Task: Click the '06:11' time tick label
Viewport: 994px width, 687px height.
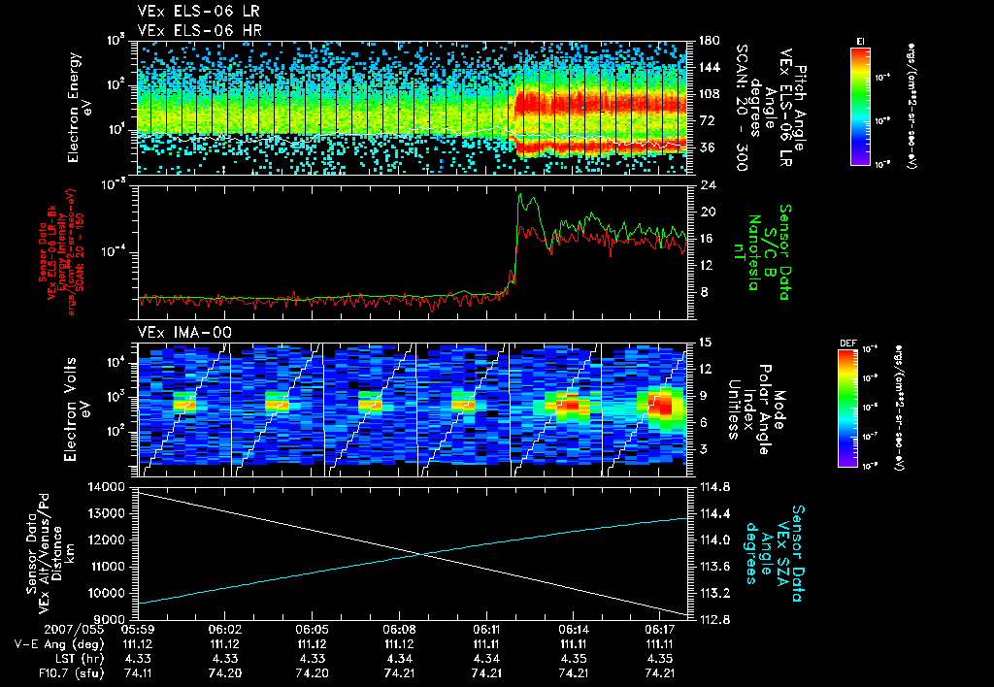Action: click(x=486, y=630)
